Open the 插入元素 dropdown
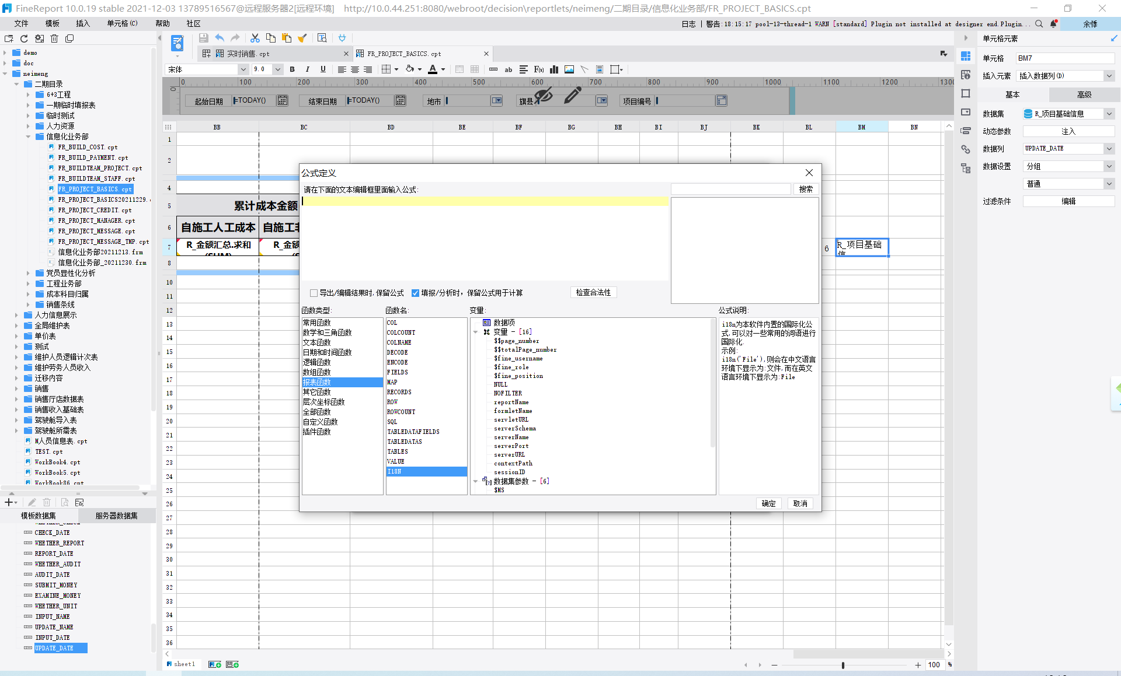The height and width of the screenshot is (676, 1121). coord(1109,76)
